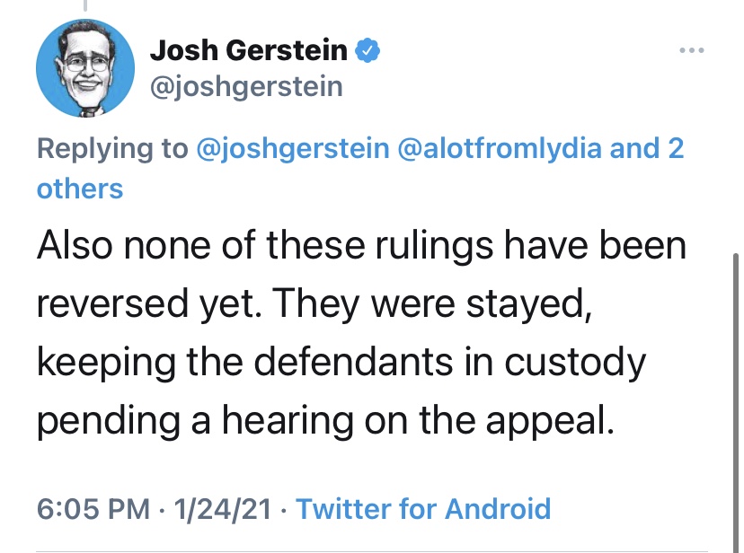Screen dimensions: 744x553
Task: Expand the "and 2" reply recipients link
Action: tap(647, 148)
